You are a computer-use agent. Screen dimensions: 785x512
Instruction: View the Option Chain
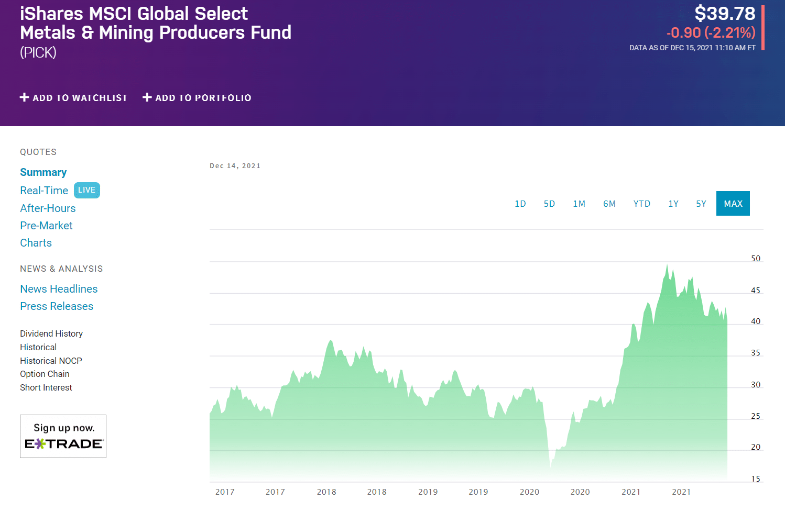(45, 374)
